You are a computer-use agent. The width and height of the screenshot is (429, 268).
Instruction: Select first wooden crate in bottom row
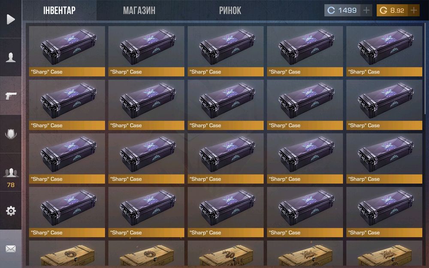click(x=67, y=253)
